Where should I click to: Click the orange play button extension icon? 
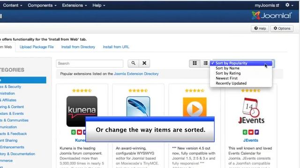(x=195, y=107)
